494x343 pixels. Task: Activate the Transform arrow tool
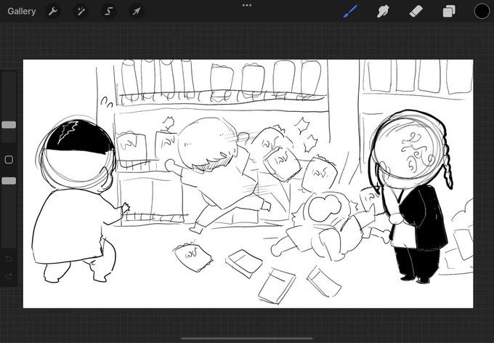pos(137,12)
